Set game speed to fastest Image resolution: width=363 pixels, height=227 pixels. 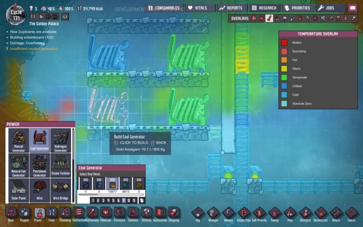(55, 16)
